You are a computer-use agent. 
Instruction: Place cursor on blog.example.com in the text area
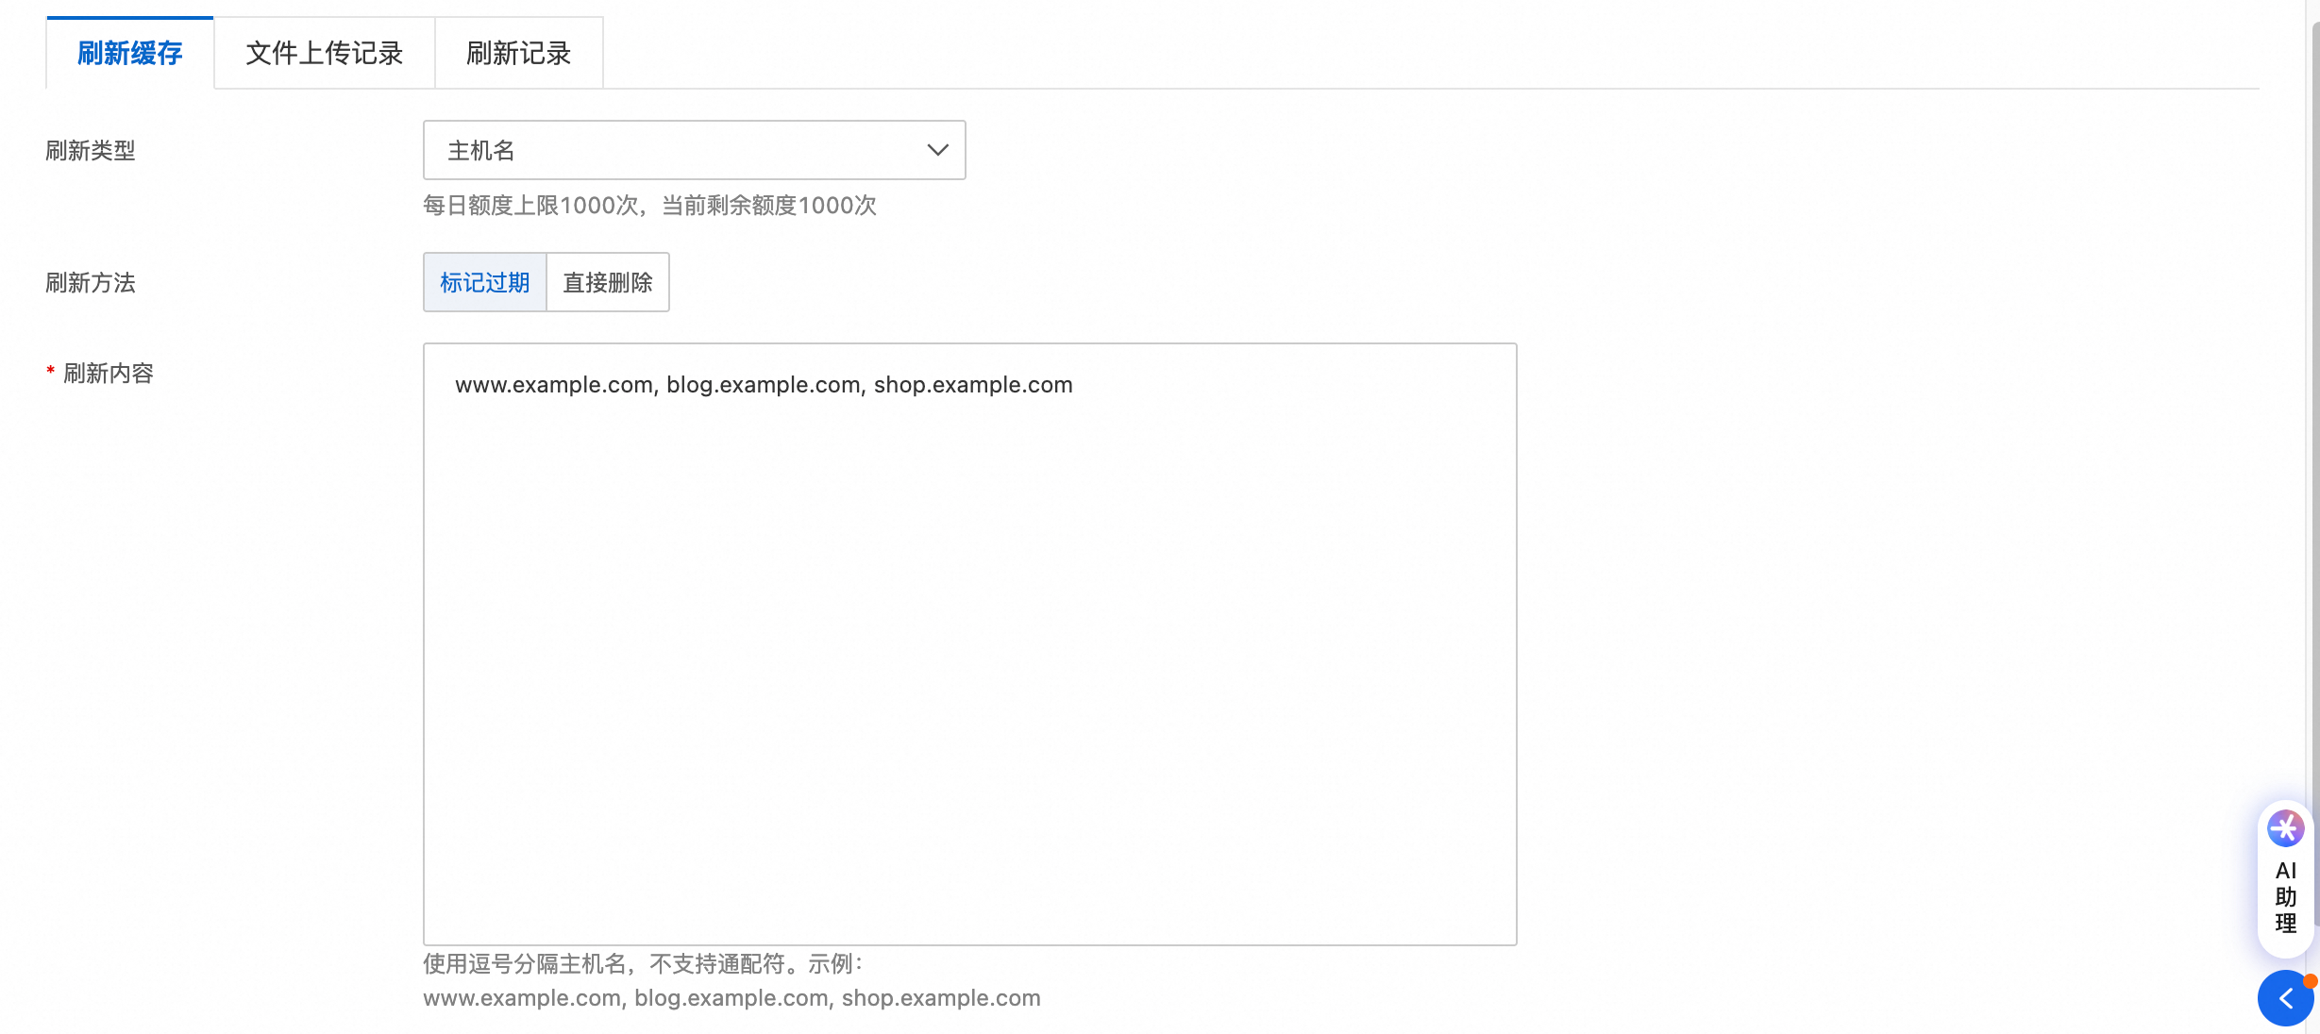[763, 385]
